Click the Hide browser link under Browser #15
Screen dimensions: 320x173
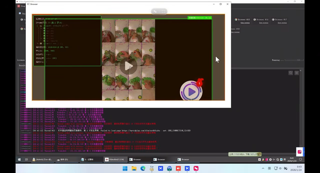click(245, 23)
